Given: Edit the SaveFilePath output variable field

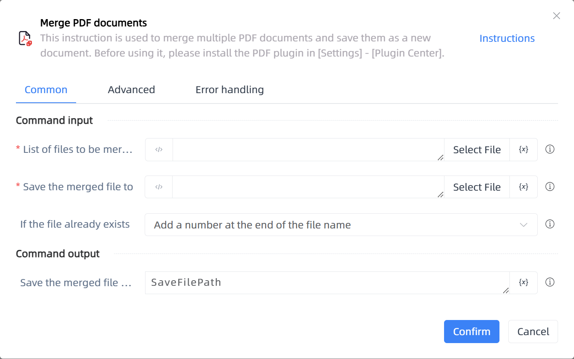Looking at the screenshot, I should point(327,283).
